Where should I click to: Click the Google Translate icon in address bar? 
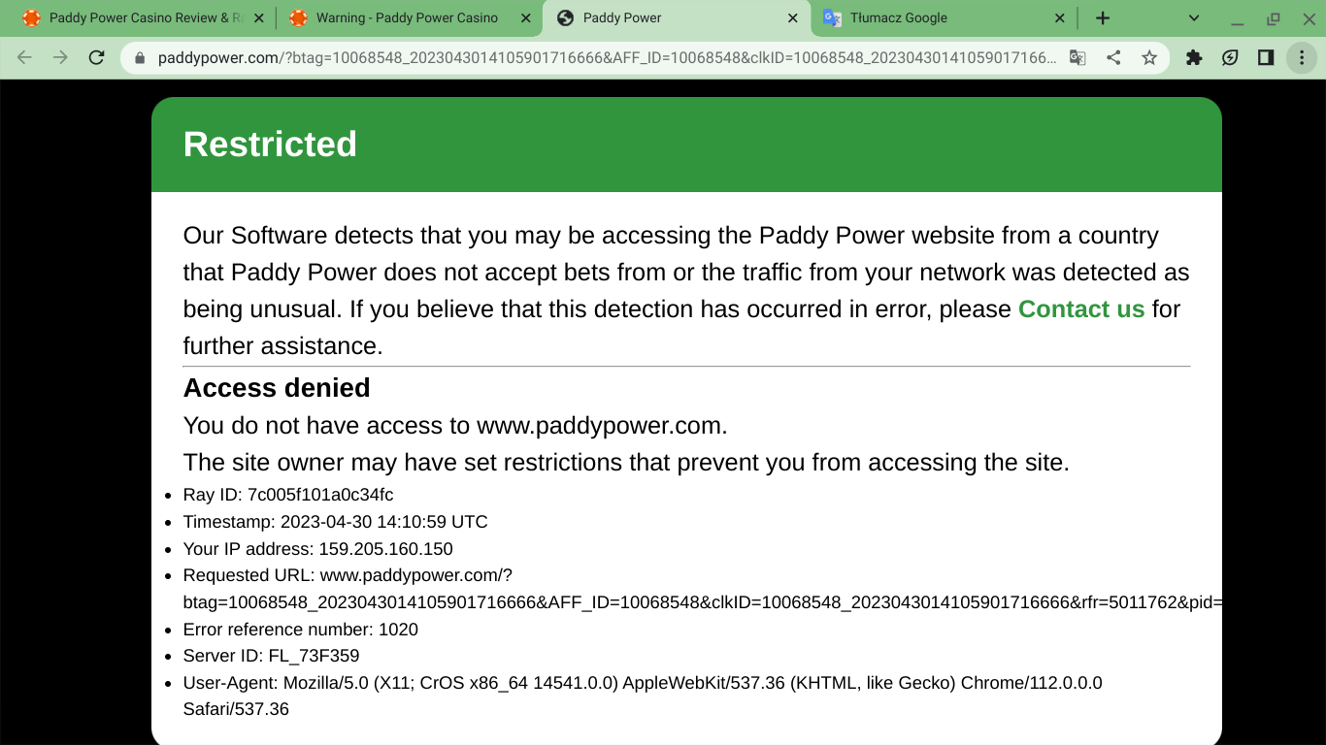[x=1077, y=58]
